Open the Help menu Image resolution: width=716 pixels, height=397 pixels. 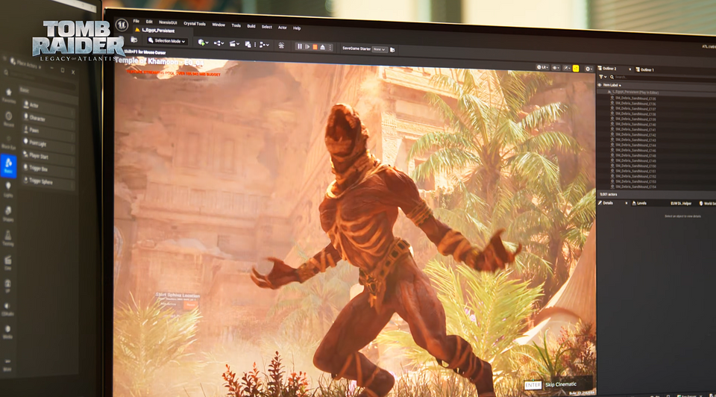tap(297, 28)
